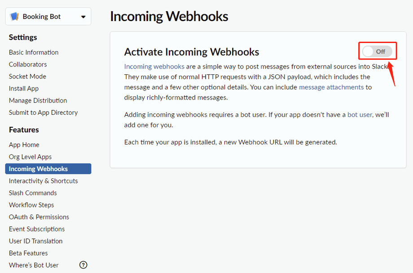Click the Booking Bot app icon

[15, 17]
